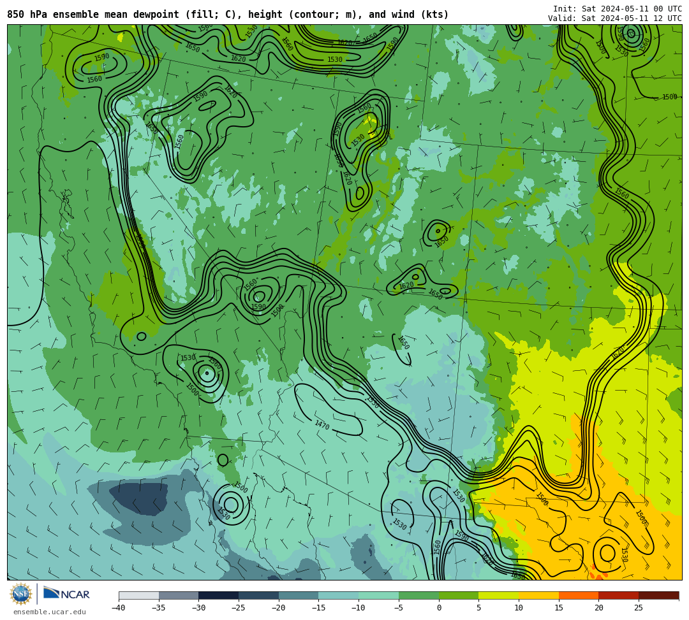Click the bright orange 15 to 20 swatch
This screenshot has height=620, width=689.
[x=579, y=595]
